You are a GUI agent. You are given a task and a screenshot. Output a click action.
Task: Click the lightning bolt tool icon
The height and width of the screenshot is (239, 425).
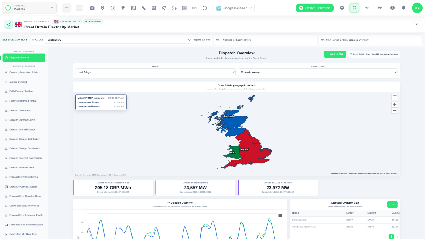coord(123,8)
